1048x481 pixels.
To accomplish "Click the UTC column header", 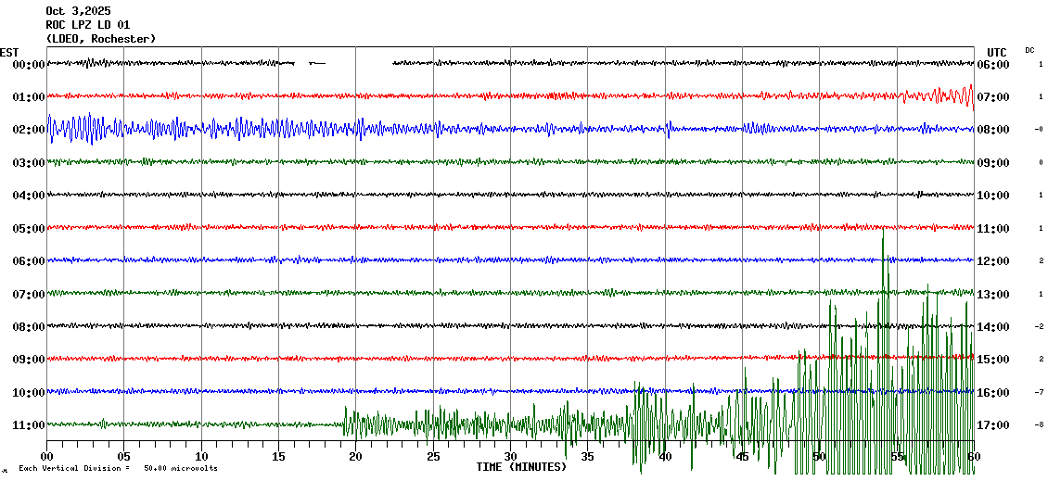I will point(997,52).
